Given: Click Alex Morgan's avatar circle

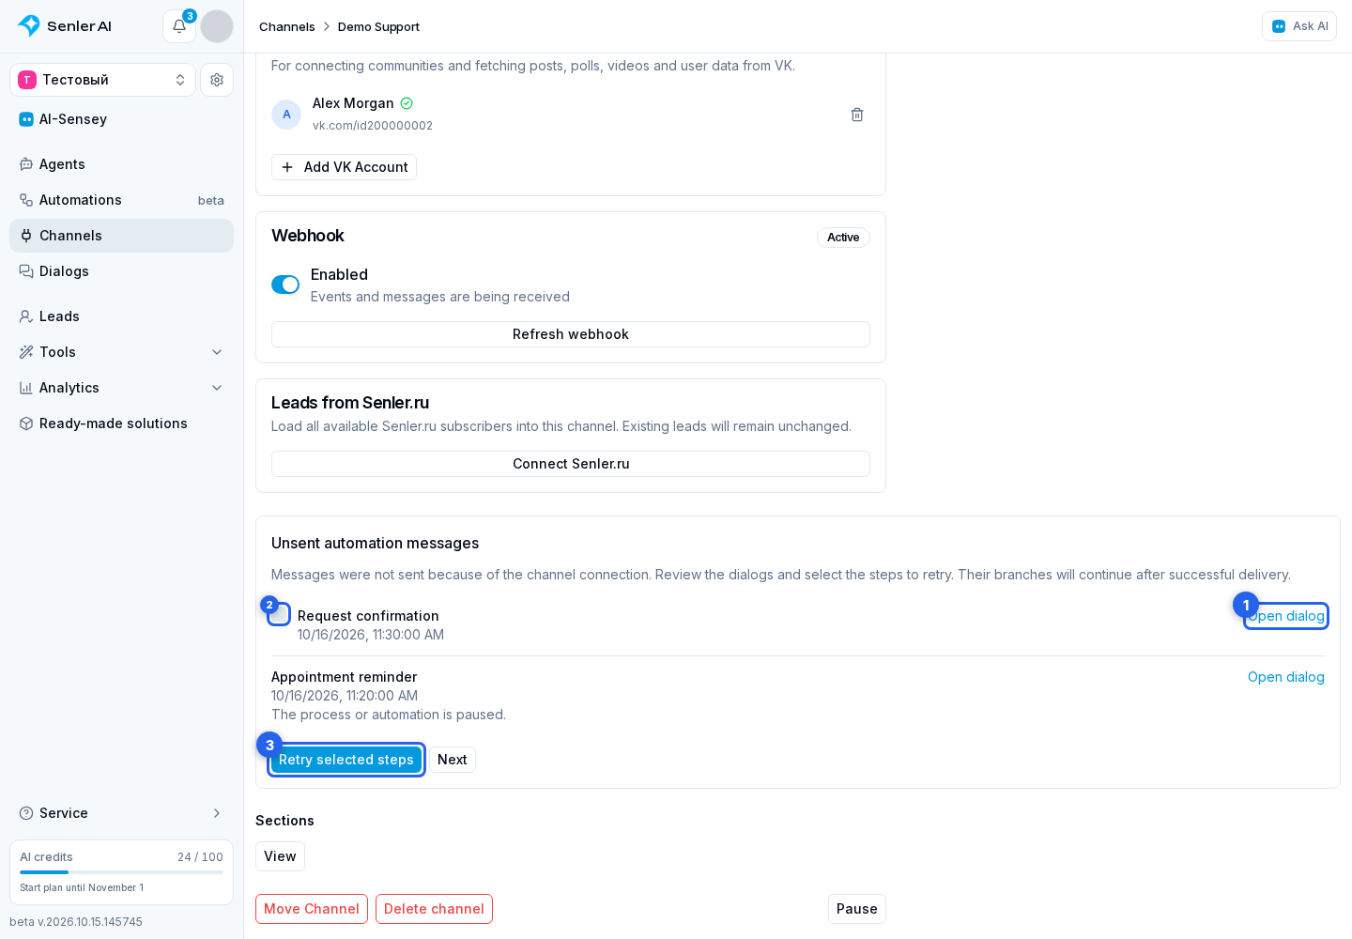Looking at the screenshot, I should pyautogui.click(x=286, y=115).
